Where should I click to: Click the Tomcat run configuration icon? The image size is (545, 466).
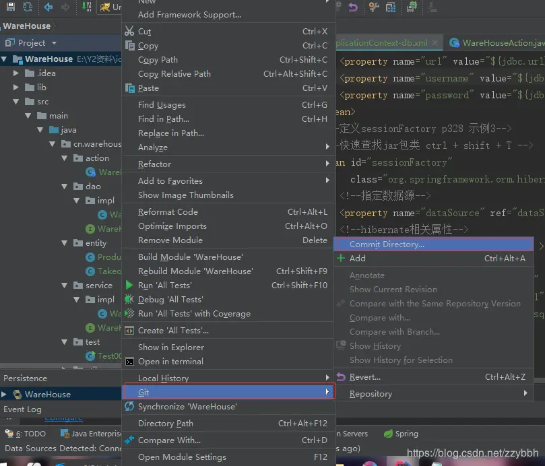105,7
